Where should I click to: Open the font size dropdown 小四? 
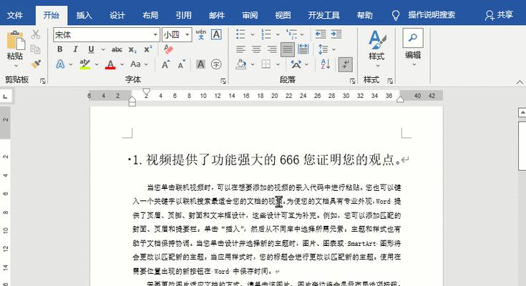tap(187, 34)
